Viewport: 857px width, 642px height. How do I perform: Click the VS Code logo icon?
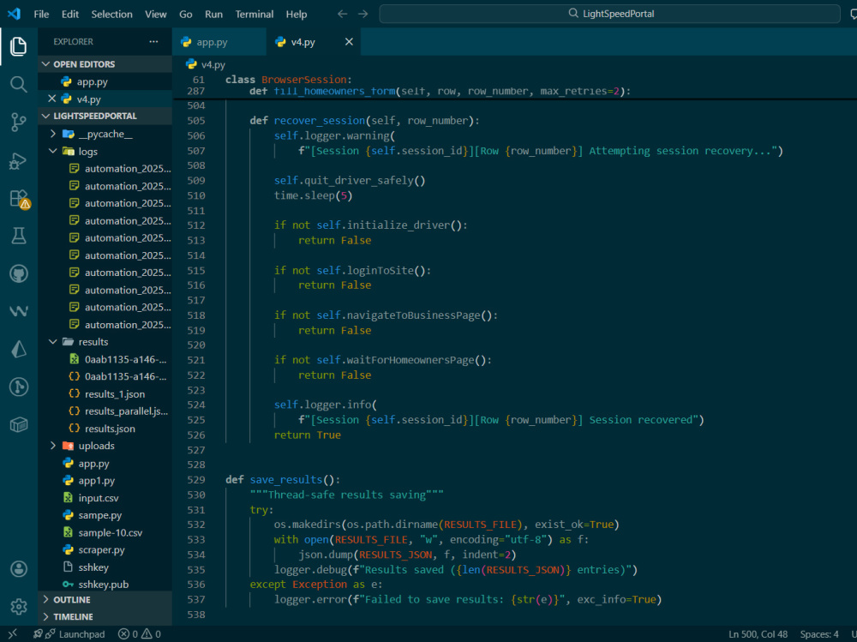pyautogui.click(x=15, y=14)
